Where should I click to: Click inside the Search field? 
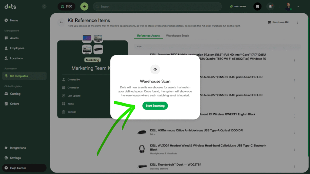click(157, 6)
